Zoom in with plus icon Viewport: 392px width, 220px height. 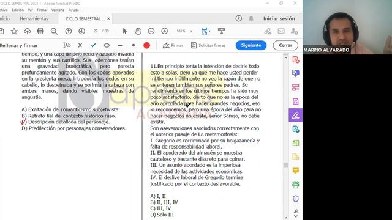165,31
